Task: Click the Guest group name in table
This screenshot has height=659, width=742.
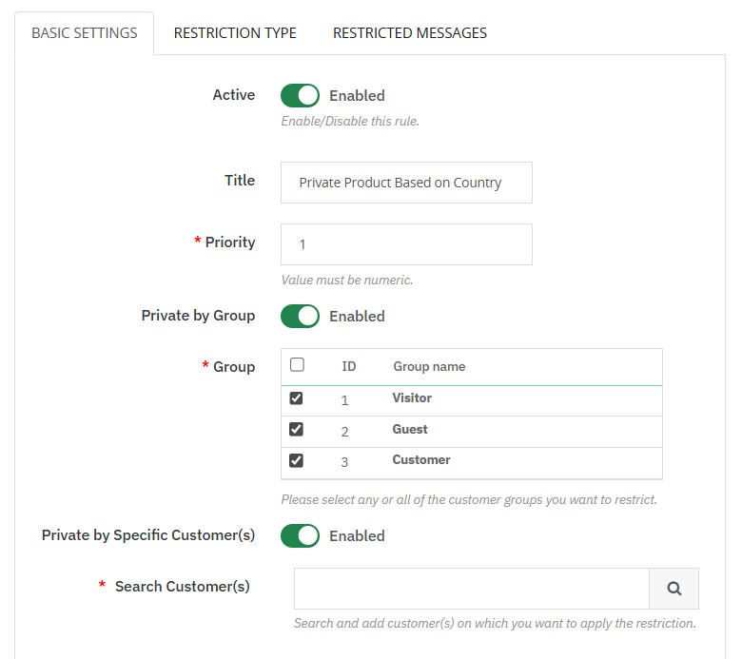Action: [410, 430]
